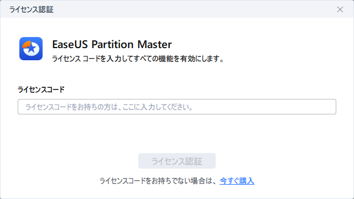Open the 今すぐ購入 purchase link

(x=237, y=181)
